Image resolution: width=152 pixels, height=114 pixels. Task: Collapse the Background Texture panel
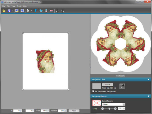149,96
